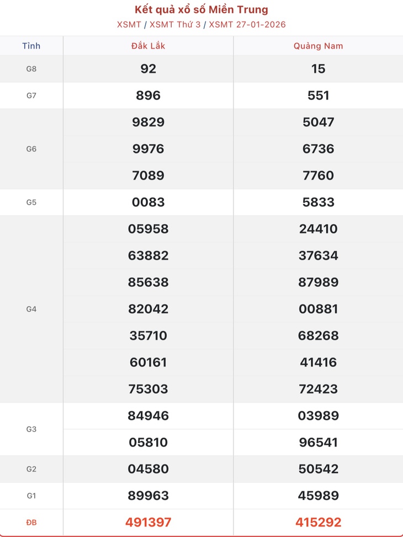Click the Đắk Lắk province header

pos(148,46)
